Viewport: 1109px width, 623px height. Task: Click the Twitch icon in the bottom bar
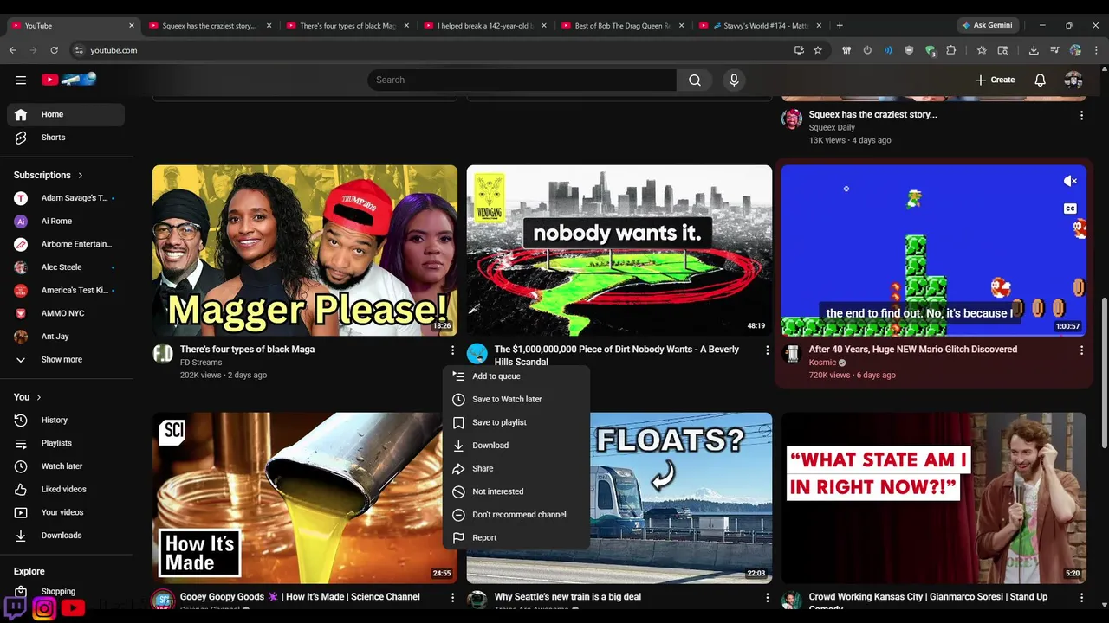click(x=16, y=607)
